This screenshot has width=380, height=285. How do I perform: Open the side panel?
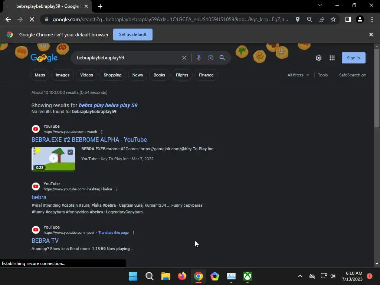point(348,19)
